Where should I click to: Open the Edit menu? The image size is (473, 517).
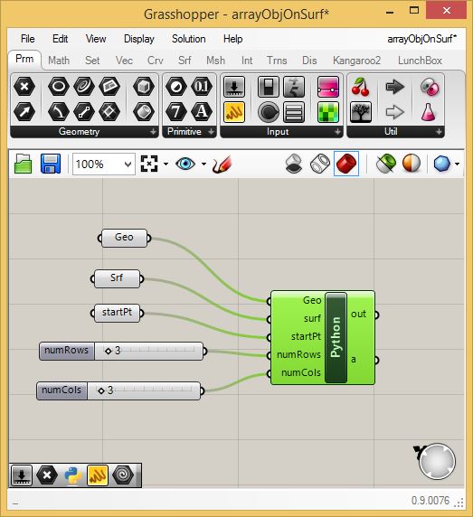(60, 39)
